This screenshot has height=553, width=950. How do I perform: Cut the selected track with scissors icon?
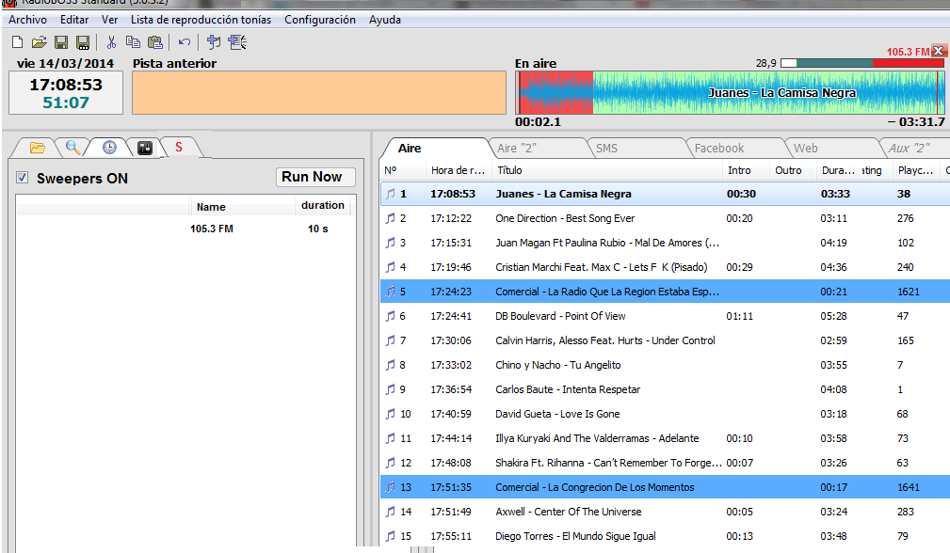(111, 41)
